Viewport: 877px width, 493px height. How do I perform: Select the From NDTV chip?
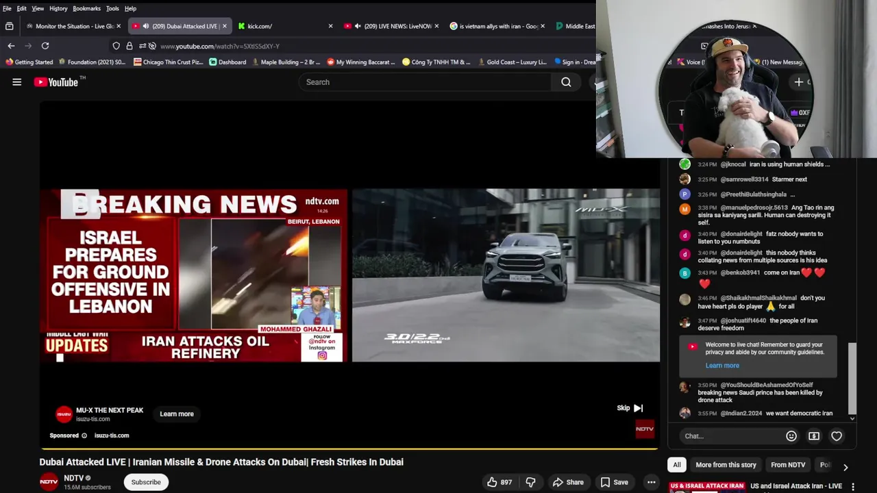point(788,465)
